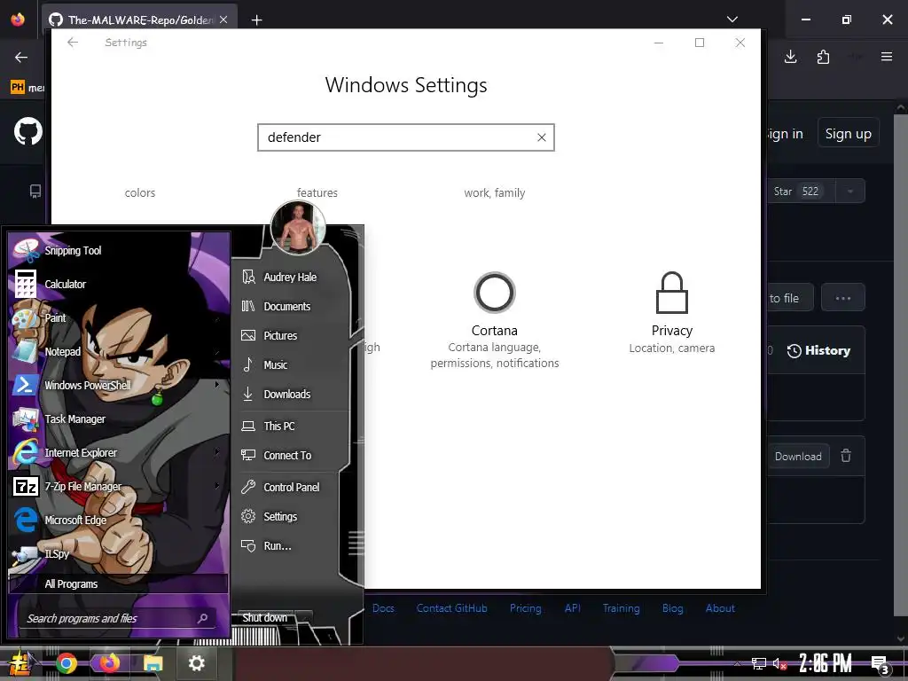Viewport: 908px width, 681px height.
Task: Open Privacy settings category
Action: pos(672,313)
